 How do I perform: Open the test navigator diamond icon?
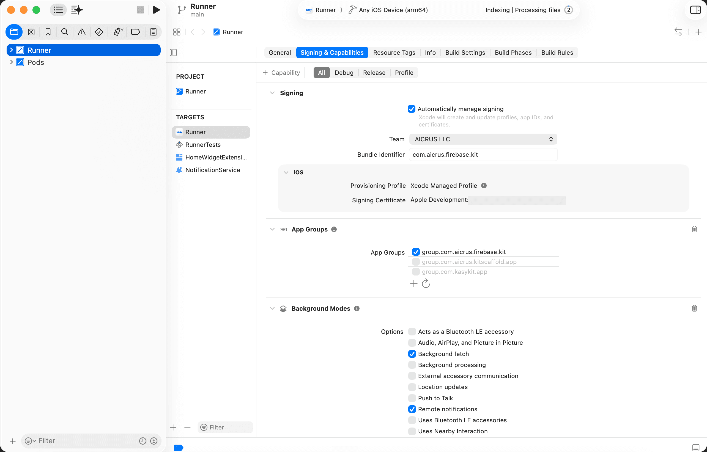click(99, 32)
